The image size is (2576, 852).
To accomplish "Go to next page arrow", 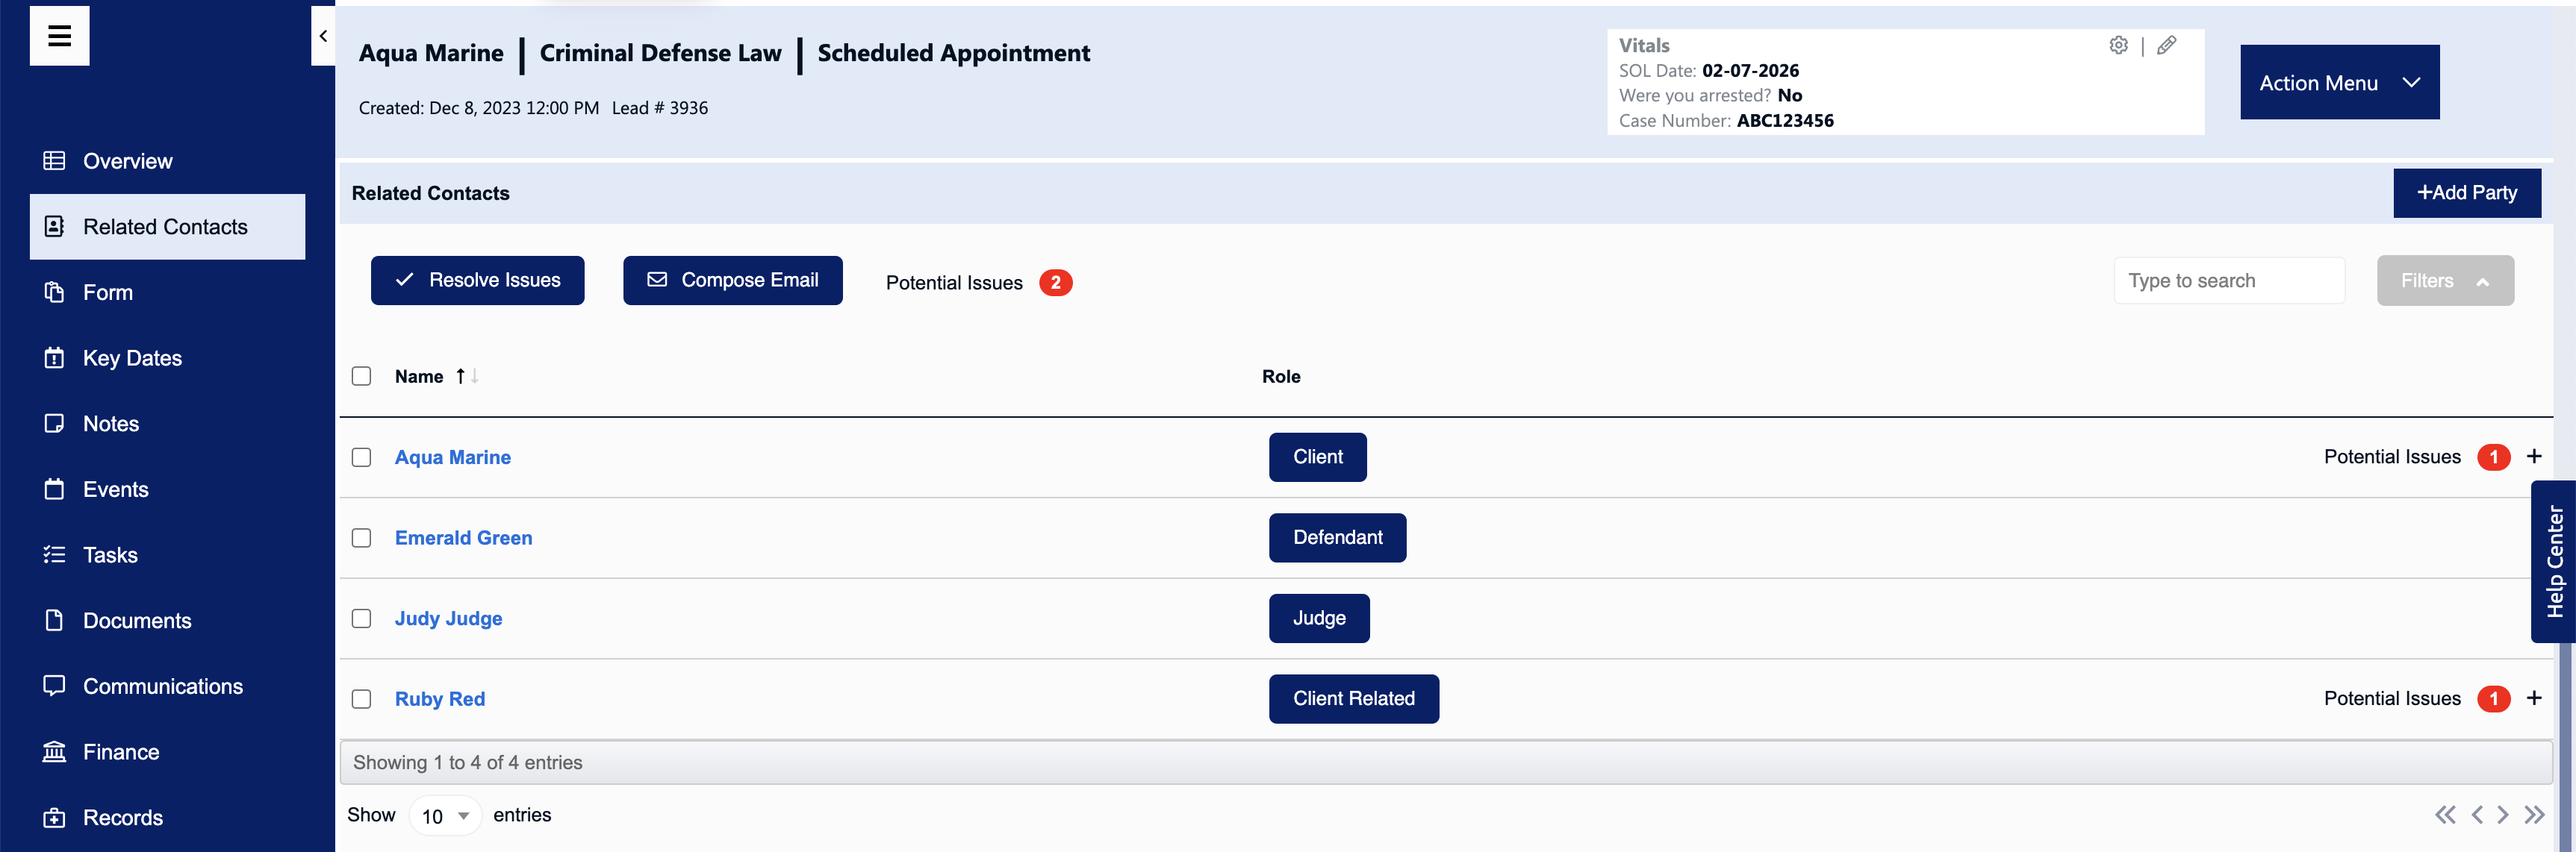I will (2502, 815).
